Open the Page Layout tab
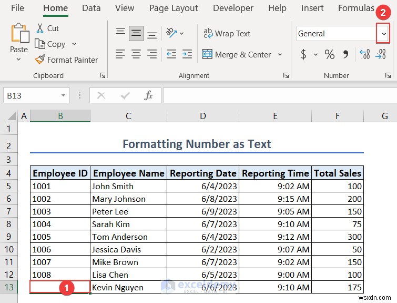 174,8
